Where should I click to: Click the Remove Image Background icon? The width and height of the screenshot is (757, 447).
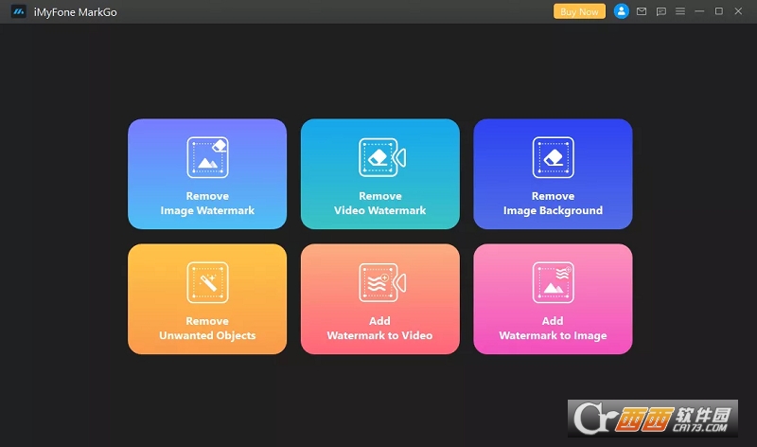(553, 157)
